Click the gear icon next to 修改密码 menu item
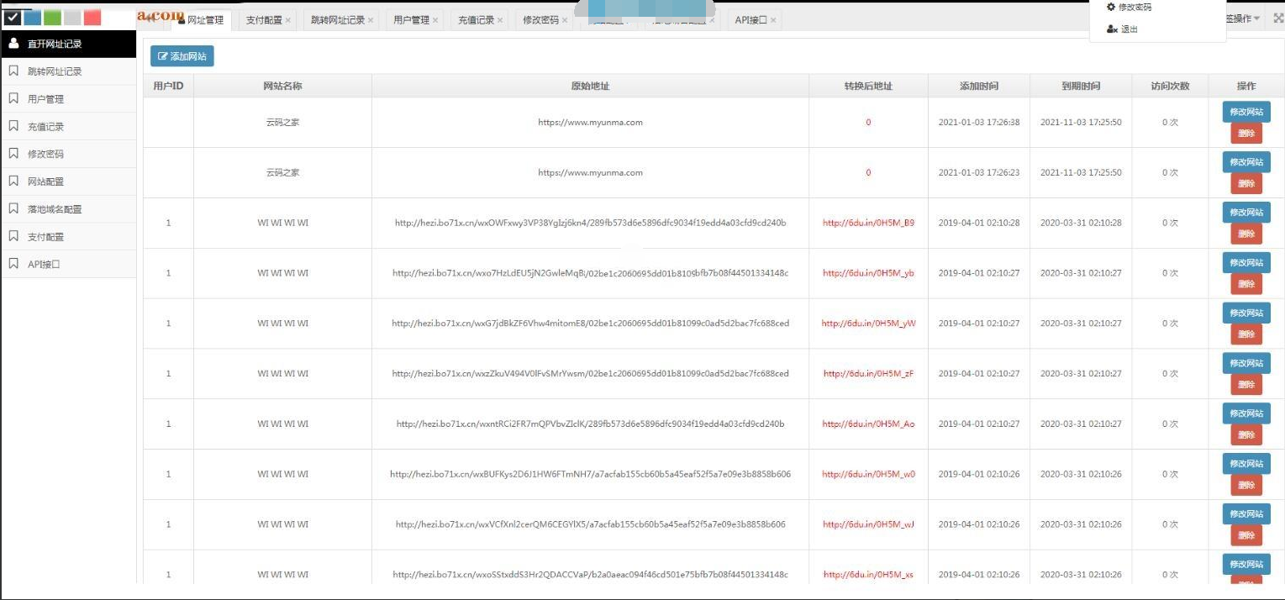Image resolution: width=1285 pixels, height=600 pixels. [x=1110, y=8]
